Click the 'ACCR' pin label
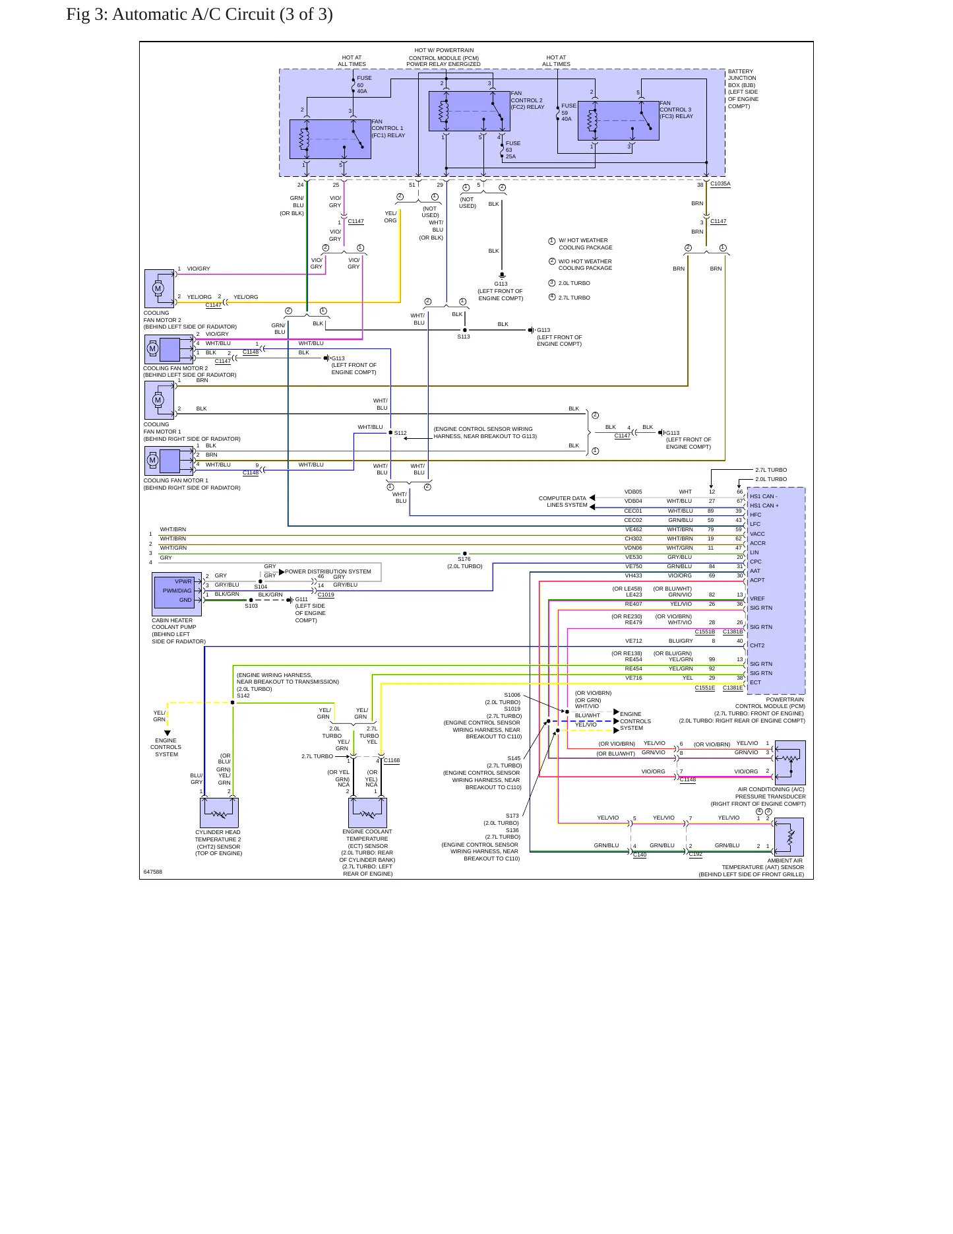The height and width of the screenshot is (1234, 953). coord(758,543)
